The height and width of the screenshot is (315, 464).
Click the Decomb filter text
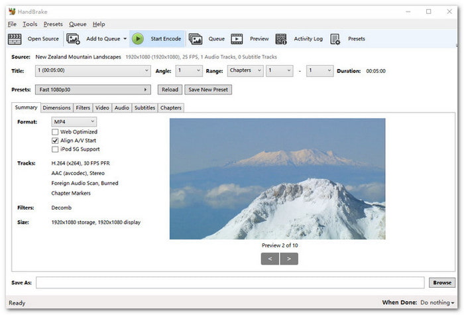tap(62, 208)
